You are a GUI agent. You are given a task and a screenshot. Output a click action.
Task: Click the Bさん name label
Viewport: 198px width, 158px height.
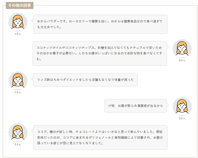pos(182,60)
